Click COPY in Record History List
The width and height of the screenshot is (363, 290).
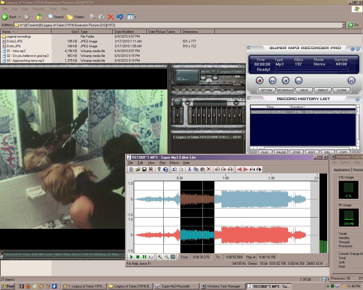[x=343, y=152]
